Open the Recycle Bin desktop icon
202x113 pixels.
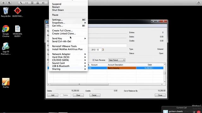click(x=6, y=12)
